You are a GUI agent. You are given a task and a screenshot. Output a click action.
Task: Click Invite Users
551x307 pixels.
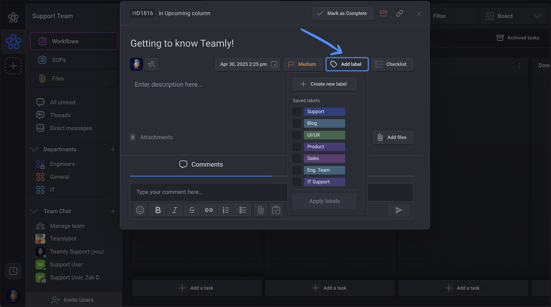[x=72, y=300]
